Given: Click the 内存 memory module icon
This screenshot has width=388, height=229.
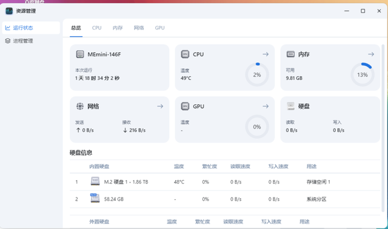Looking at the screenshot, I should point(290,54).
